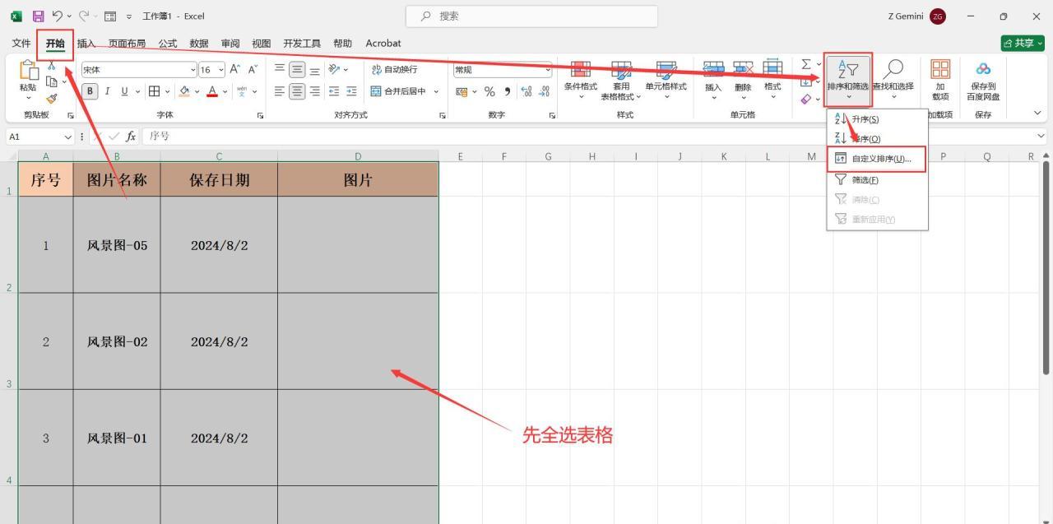Click the Copy icon in clipboard group

click(x=51, y=81)
